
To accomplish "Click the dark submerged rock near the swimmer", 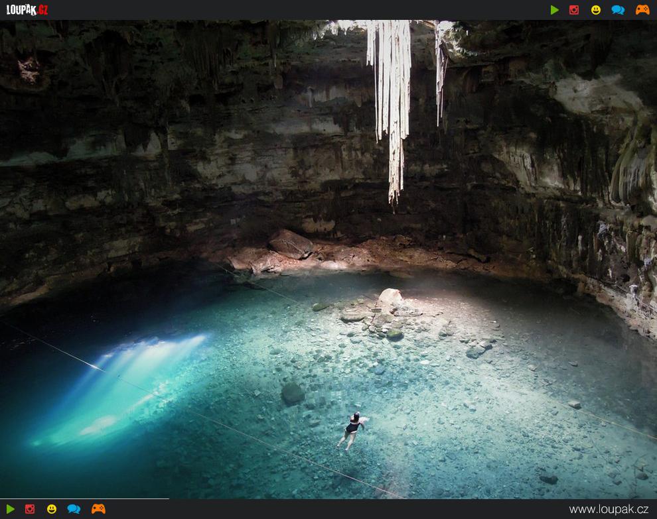I will coord(292,394).
